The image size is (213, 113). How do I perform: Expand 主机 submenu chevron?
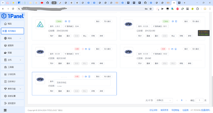[20, 60]
